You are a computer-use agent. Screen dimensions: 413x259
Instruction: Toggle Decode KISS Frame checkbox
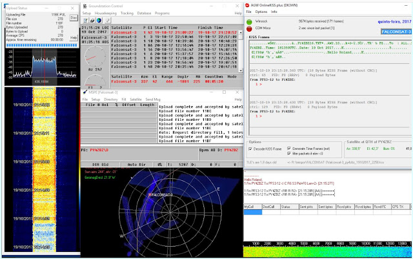(x=251, y=148)
